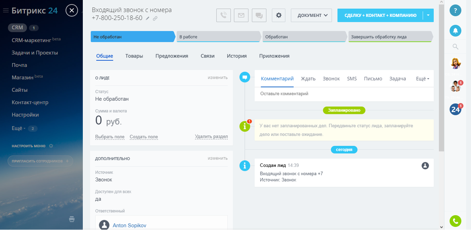Select the Задача timeline tab
The width and height of the screenshot is (471, 230).
(398, 79)
